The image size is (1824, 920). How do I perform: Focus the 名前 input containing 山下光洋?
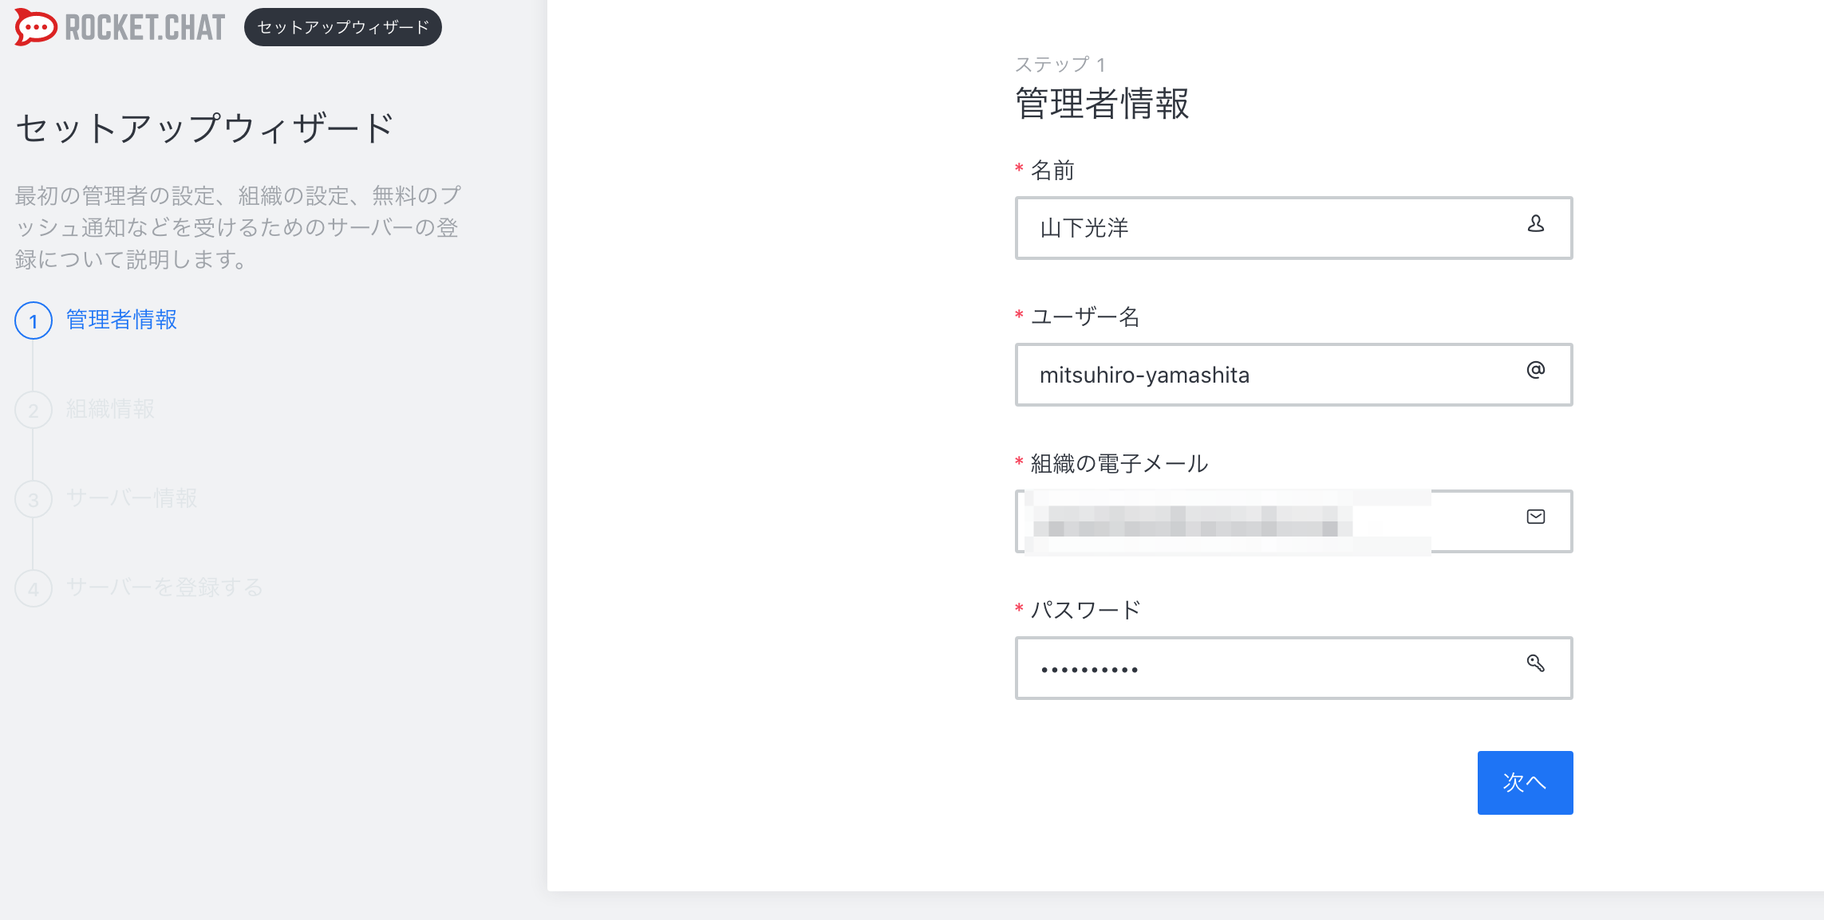[1293, 228]
